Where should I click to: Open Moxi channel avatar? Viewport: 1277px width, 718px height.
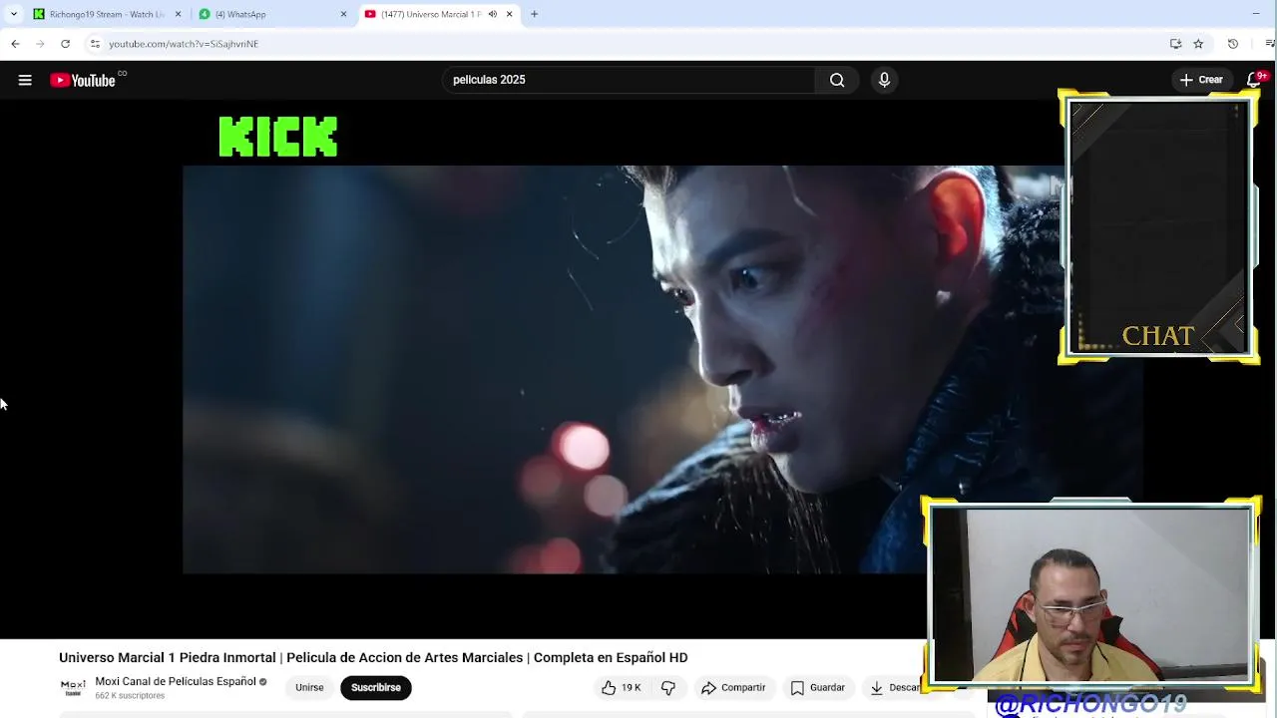[x=73, y=687]
